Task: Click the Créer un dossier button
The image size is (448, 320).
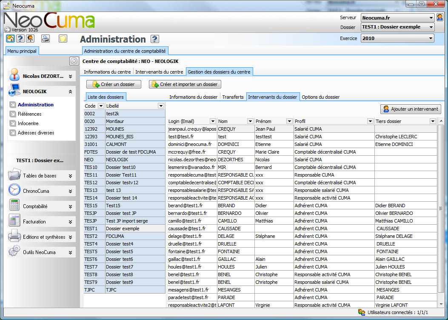Action: [114, 84]
